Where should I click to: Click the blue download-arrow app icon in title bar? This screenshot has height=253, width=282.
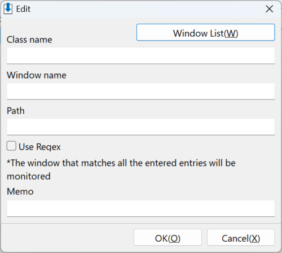coord(8,8)
